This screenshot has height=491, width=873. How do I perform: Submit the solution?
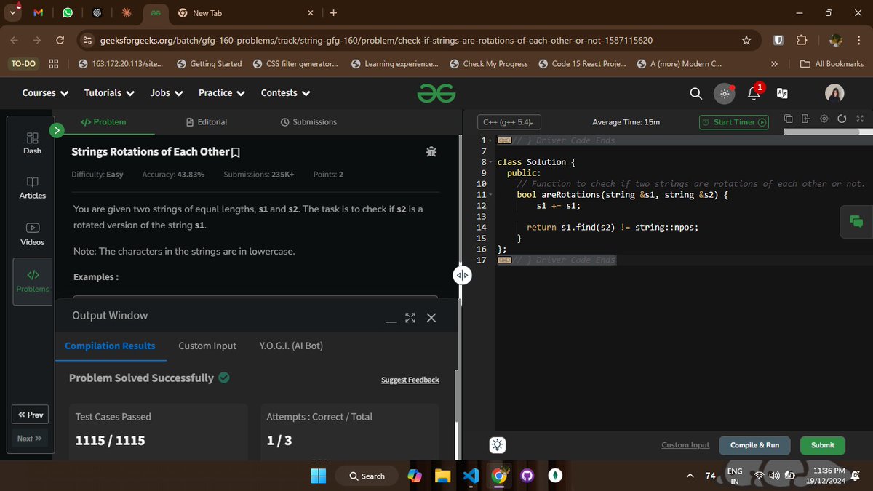click(x=823, y=445)
